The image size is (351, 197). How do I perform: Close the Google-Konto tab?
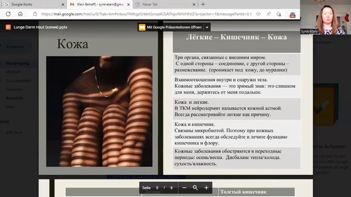coord(63,4)
